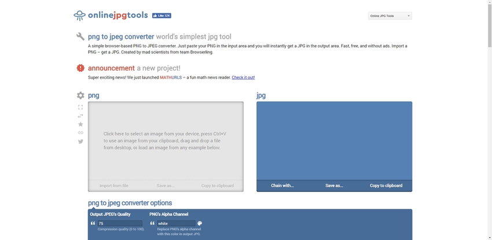Copy jpg output to clipboard

[386, 186]
